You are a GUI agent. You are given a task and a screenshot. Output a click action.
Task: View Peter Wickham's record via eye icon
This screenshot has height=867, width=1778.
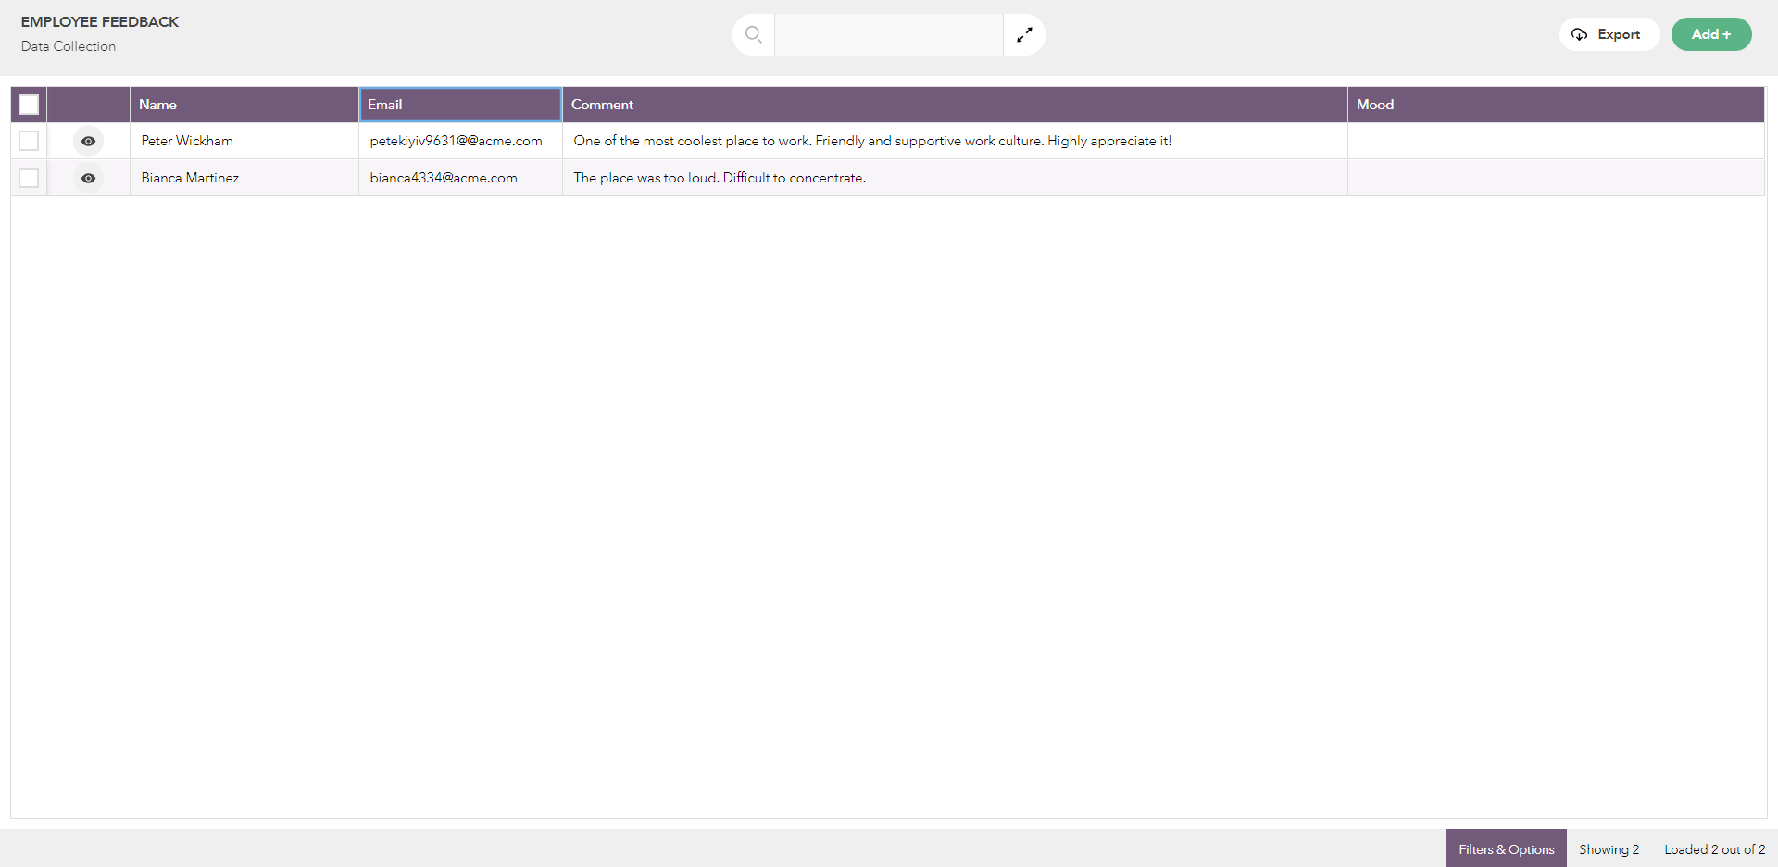tap(88, 142)
